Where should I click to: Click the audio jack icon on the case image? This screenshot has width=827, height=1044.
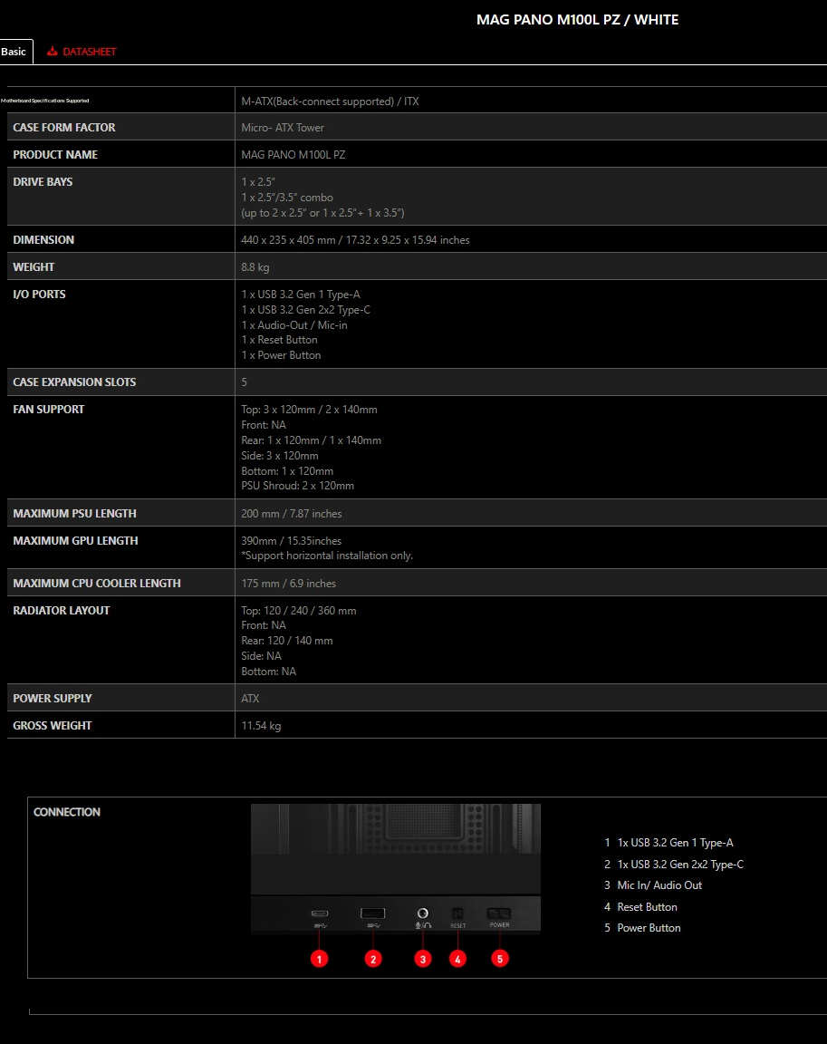click(x=422, y=913)
